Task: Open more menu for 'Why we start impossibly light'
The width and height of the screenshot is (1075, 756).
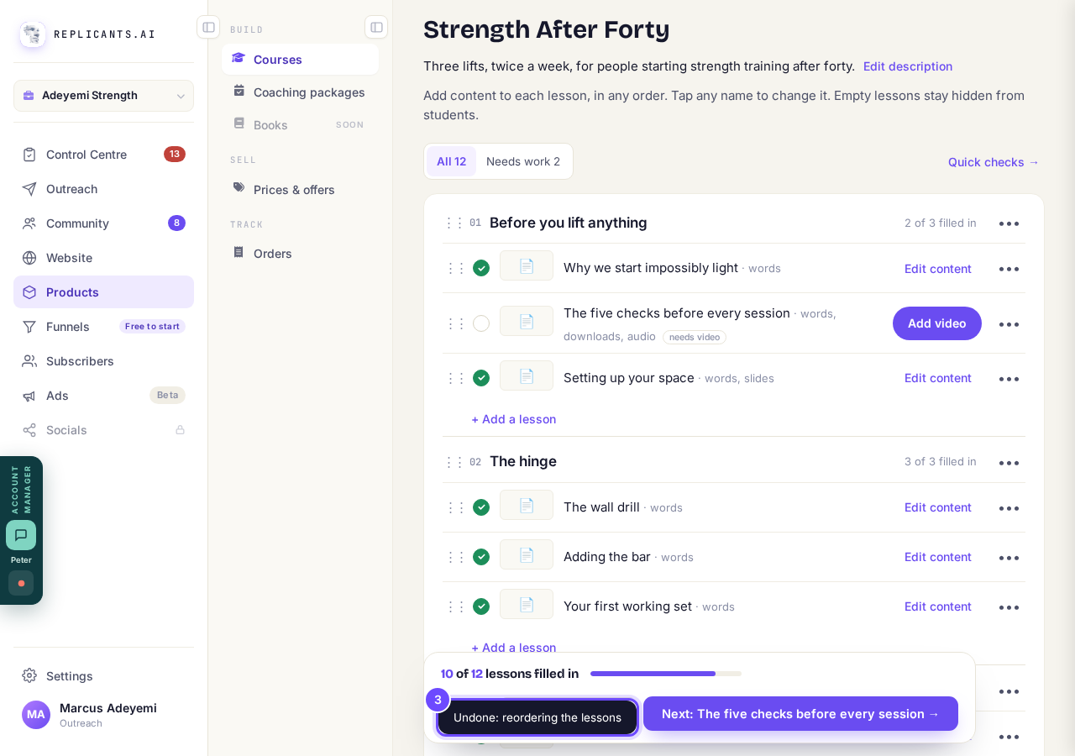Action: (x=1009, y=269)
